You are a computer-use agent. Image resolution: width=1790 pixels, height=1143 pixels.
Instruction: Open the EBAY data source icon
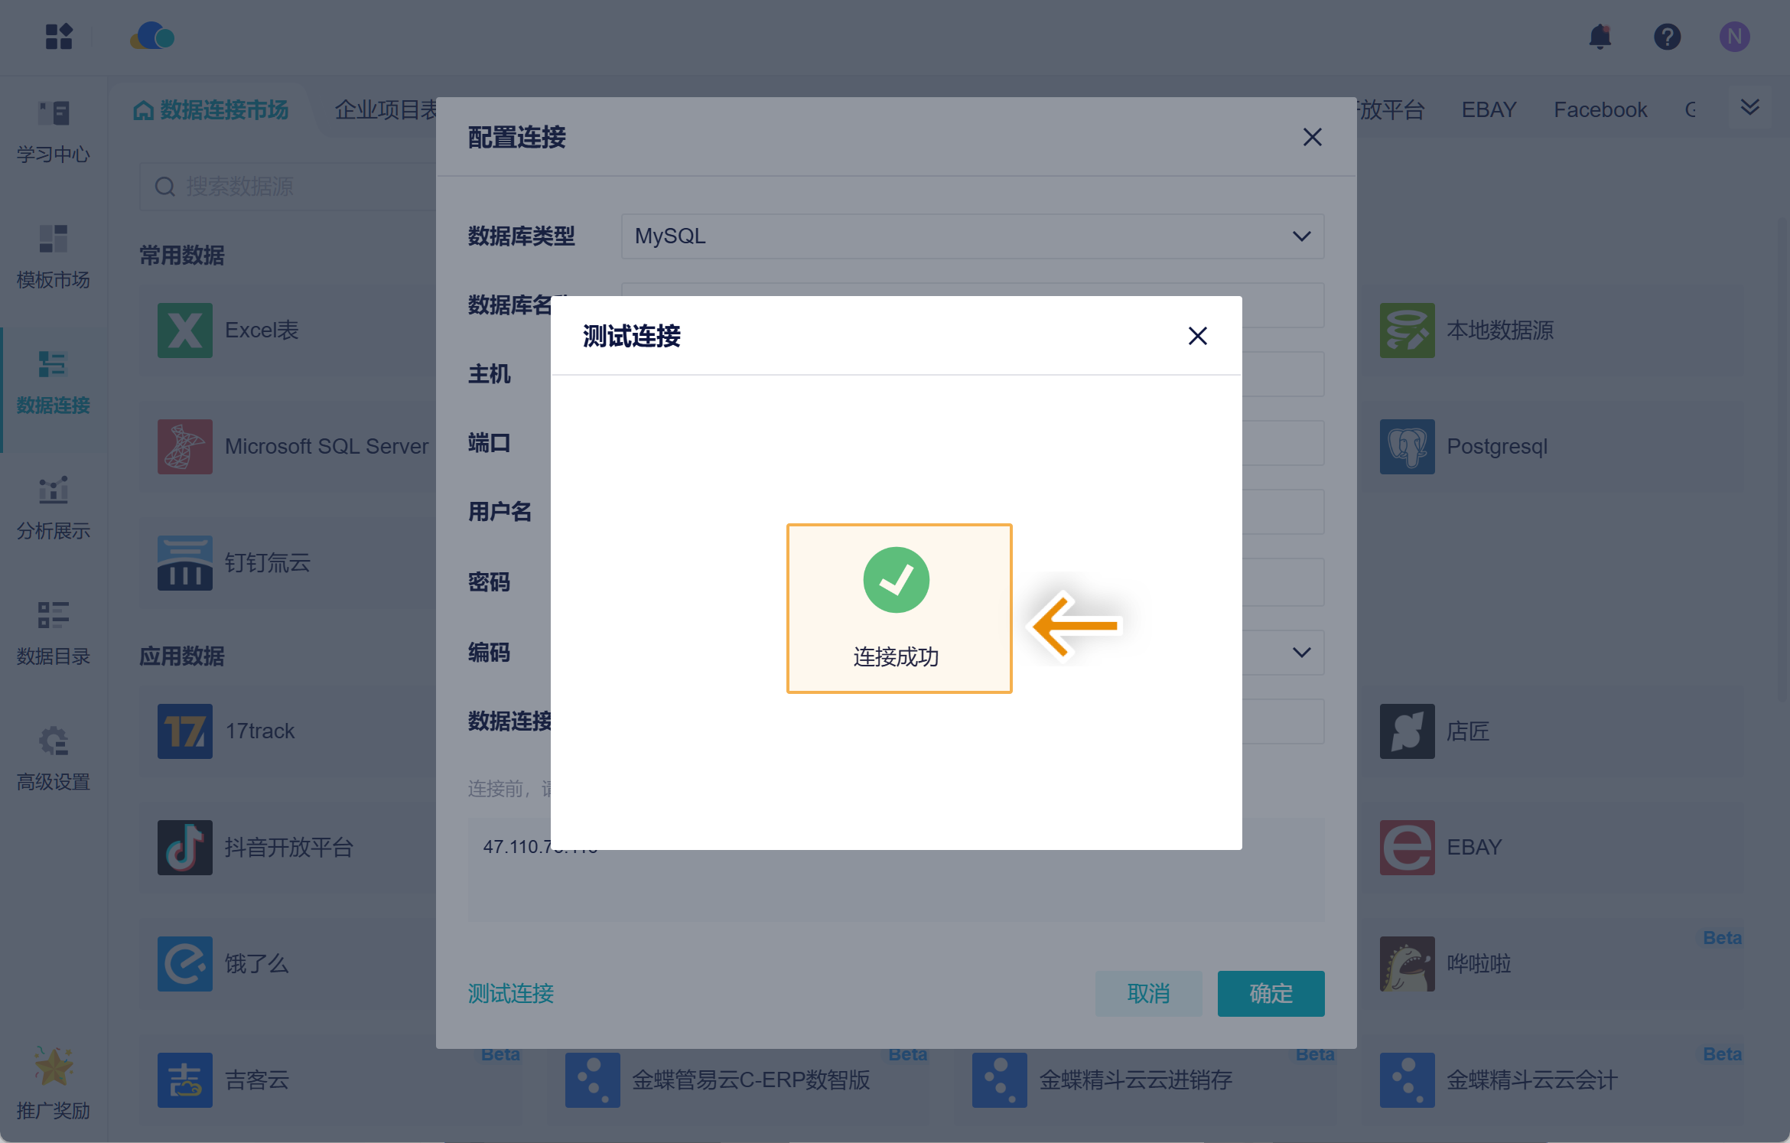pos(1406,848)
